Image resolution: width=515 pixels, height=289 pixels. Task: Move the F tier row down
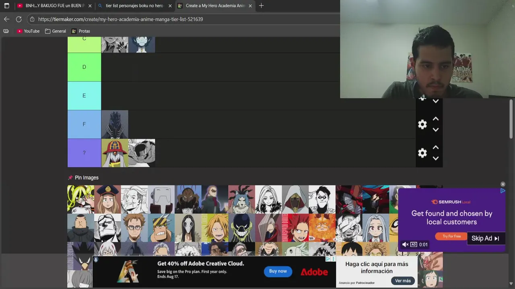[435, 130]
